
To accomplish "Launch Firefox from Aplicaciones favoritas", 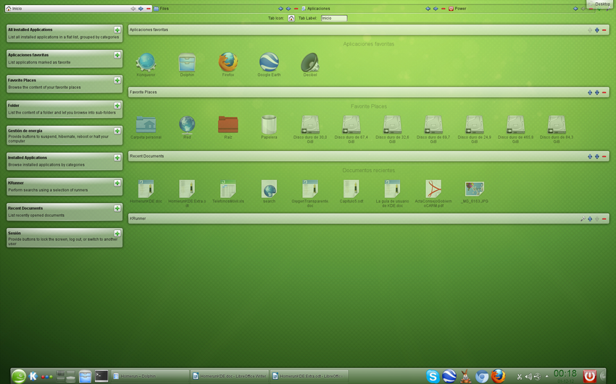I will click(228, 63).
